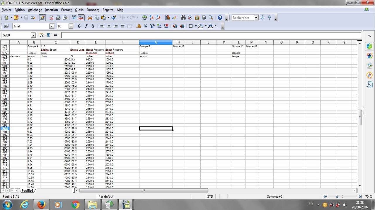
Task: Click the Insert Chart toolbar icon
Action: [x=168, y=18]
